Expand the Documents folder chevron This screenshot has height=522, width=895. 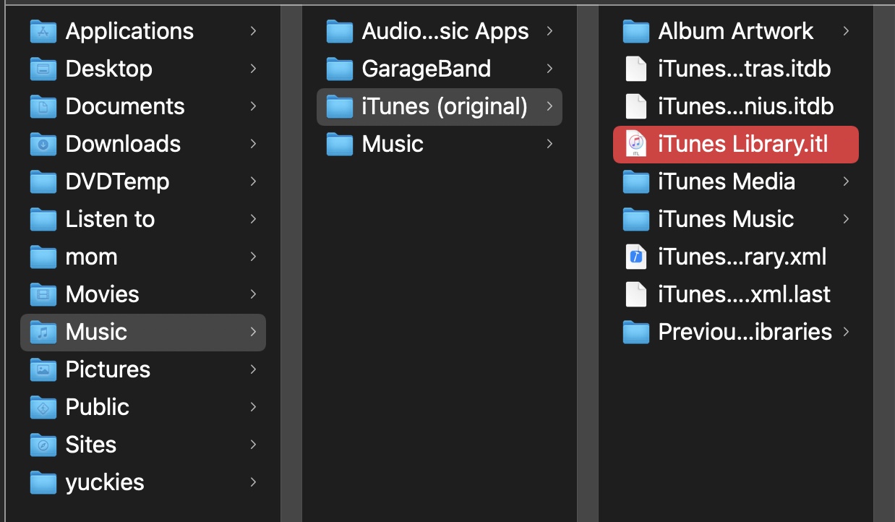click(253, 106)
